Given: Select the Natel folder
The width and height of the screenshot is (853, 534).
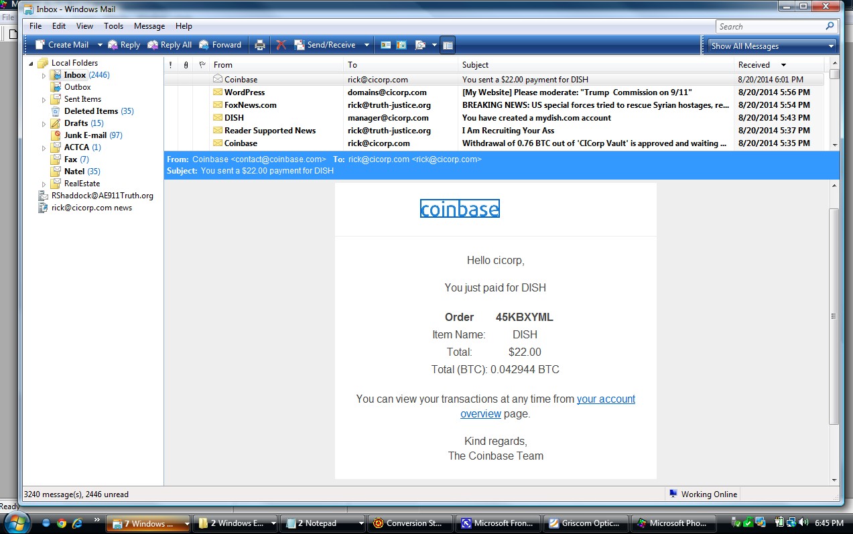Looking at the screenshot, I should tap(74, 172).
